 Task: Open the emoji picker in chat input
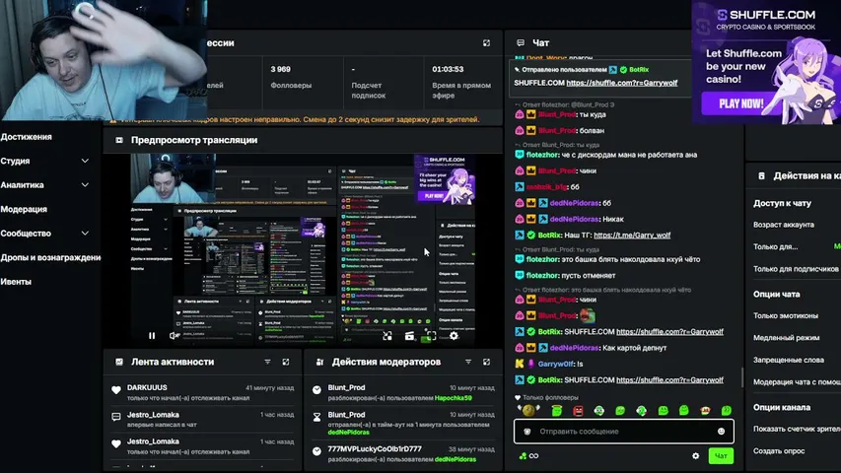tap(722, 432)
